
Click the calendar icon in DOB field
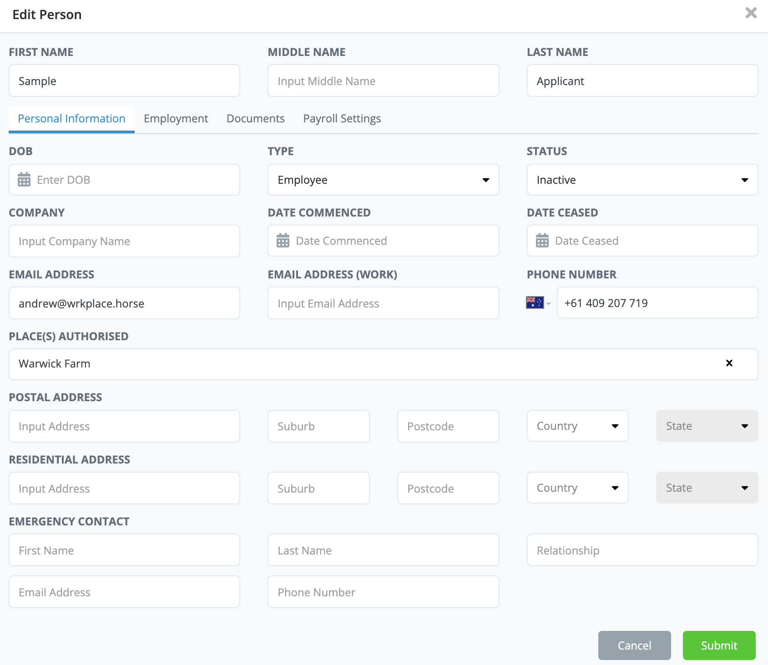click(x=24, y=180)
